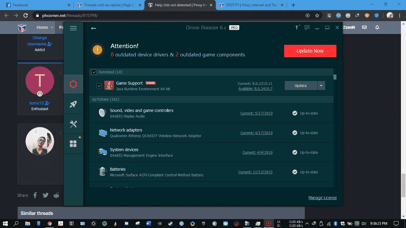Click the Driver Booster upgrade arrow icon

click(x=297, y=28)
